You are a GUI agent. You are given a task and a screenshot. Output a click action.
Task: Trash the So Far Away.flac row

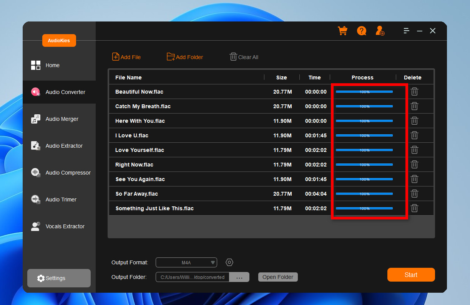tap(414, 194)
